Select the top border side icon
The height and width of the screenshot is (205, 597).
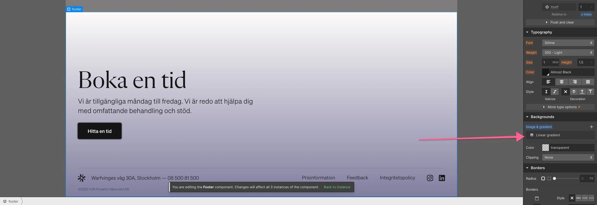coord(537,198)
